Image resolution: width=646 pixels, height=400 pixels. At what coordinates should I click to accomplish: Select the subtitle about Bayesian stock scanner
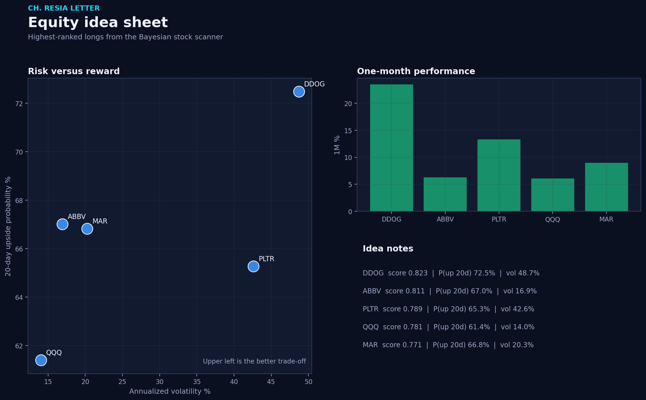[125, 37]
